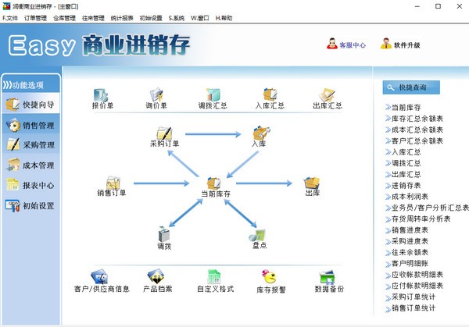
Task: Click the 入库 icon in flow diagram
Action: coord(260,137)
